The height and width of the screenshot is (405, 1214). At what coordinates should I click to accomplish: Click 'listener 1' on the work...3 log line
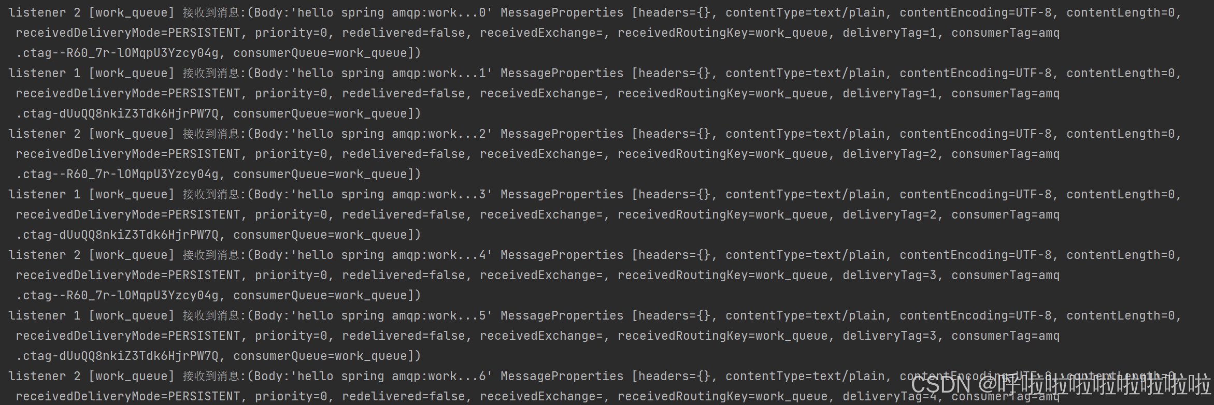point(45,194)
